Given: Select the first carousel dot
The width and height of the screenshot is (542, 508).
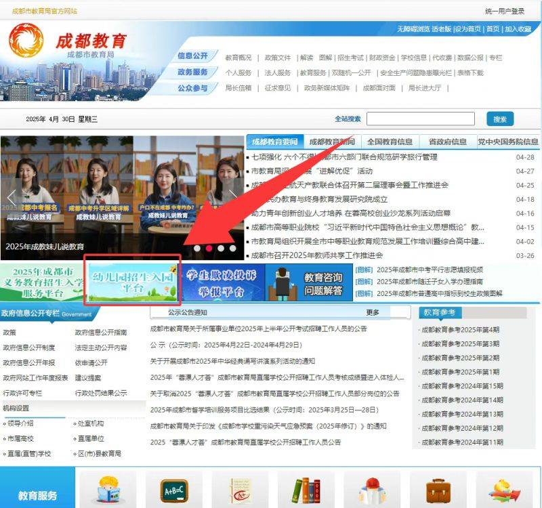Looking at the screenshot, I should pos(197,248).
